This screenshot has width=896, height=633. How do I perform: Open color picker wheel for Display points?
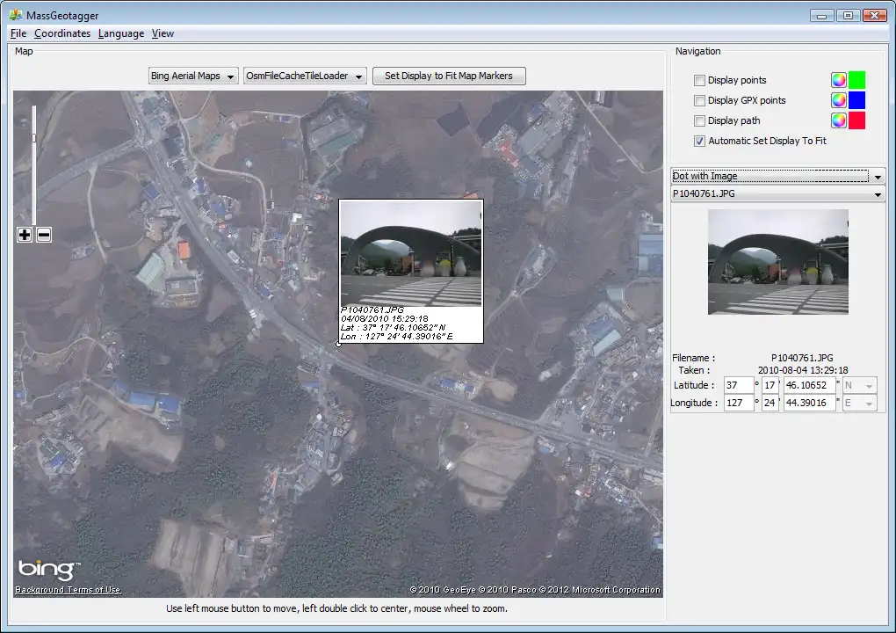tap(839, 80)
